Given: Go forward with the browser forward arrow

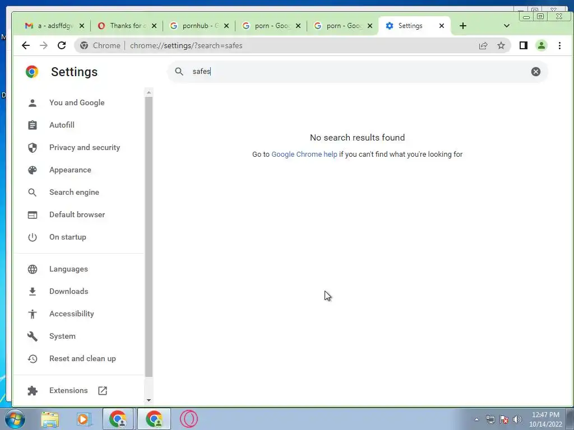Looking at the screenshot, I should 44,45.
